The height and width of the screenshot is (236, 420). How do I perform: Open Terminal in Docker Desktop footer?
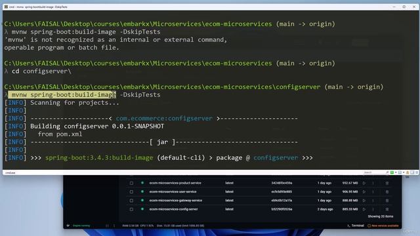[x=356, y=226]
